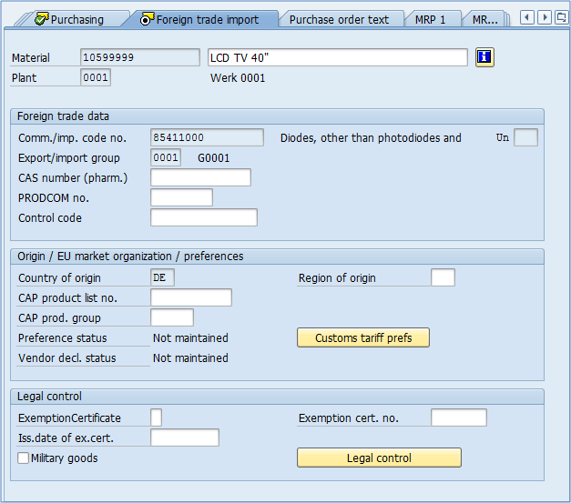Screen dimensions: 571x503
Task: Open the partially hidden MR... tab
Action: pos(484,19)
